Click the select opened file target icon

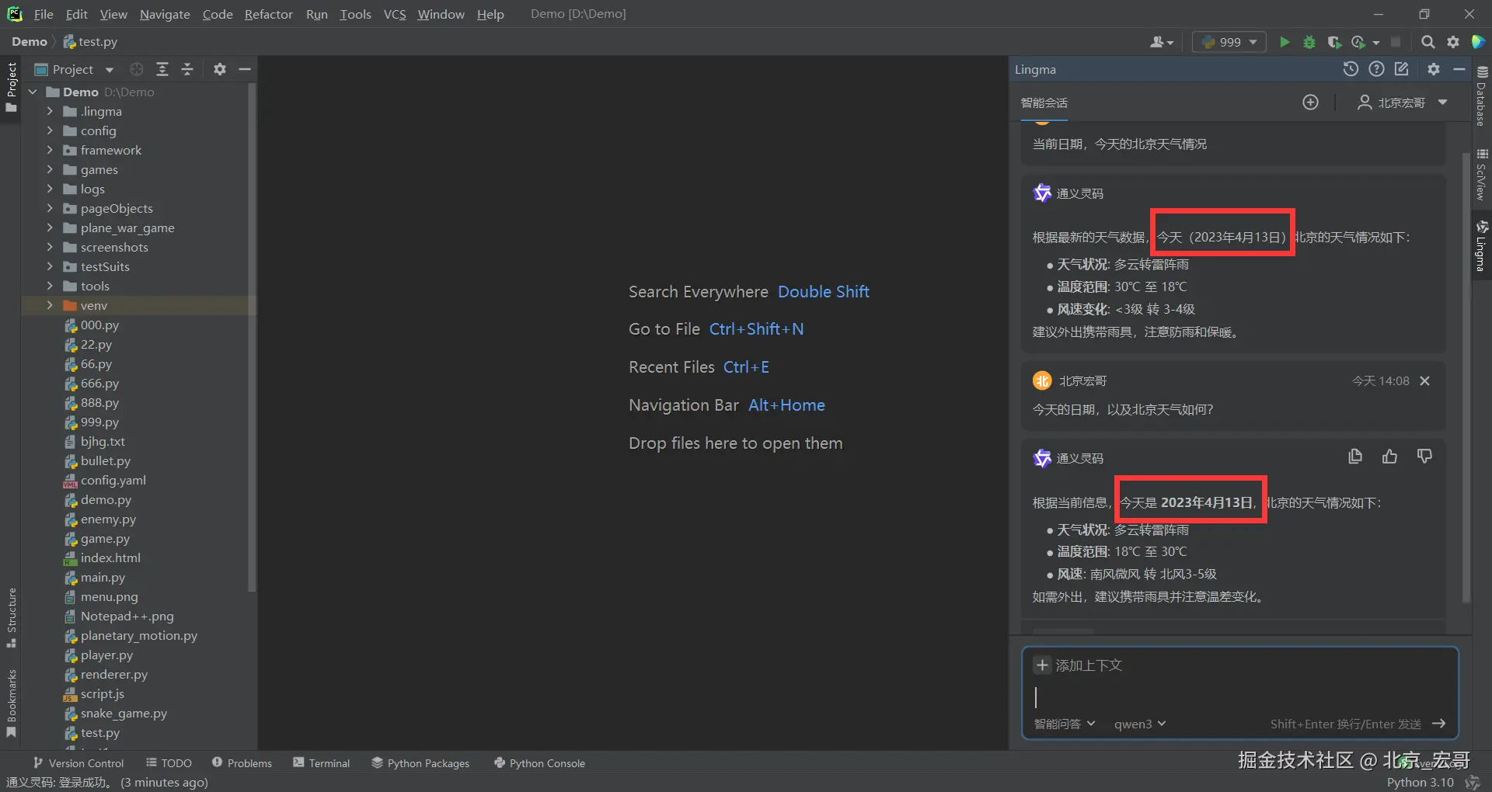pos(137,69)
